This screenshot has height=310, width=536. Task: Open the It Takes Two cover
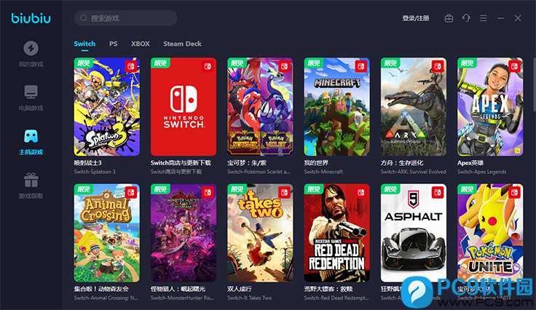point(260,233)
